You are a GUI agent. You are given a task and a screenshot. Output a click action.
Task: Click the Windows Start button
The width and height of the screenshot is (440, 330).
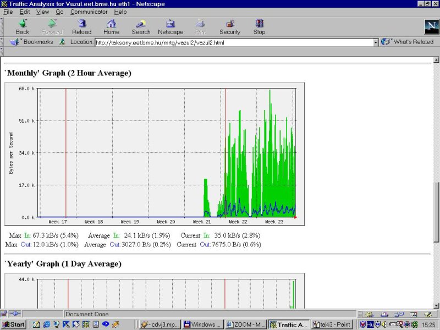pos(13,324)
